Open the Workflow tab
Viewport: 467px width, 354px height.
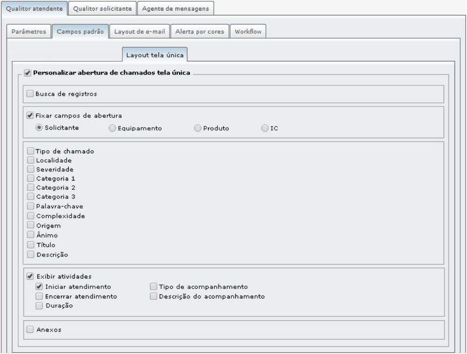[248, 31]
